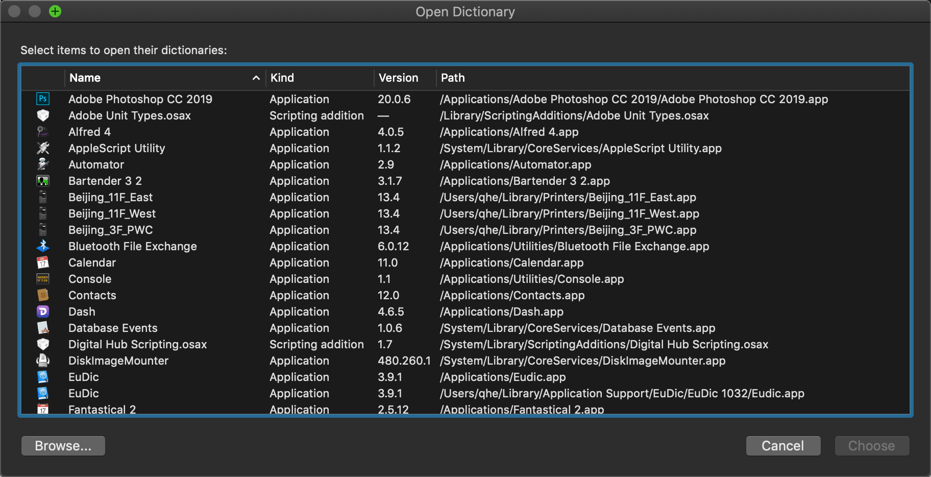Click the green zoom window button
The height and width of the screenshot is (477, 931).
coord(55,11)
